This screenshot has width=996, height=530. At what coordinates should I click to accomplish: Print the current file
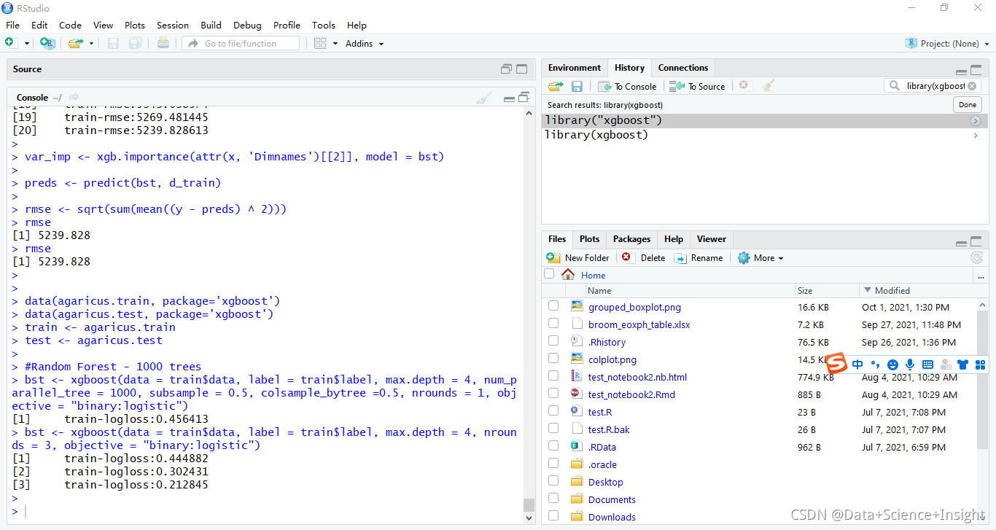pyautogui.click(x=162, y=43)
